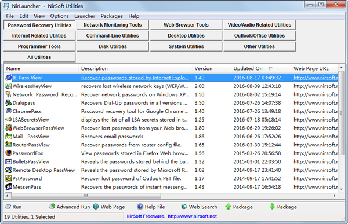Viewport: 348px width, 224px height.
Task: Show Command-Line Utilities category
Action: coord(113,36)
